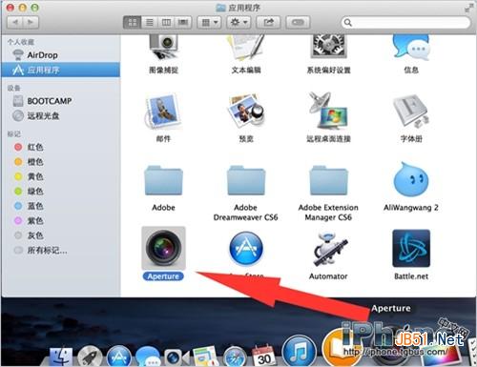This screenshot has height=367, width=477.
Task: Open Messages bubble in the Dock
Action: 148,357
